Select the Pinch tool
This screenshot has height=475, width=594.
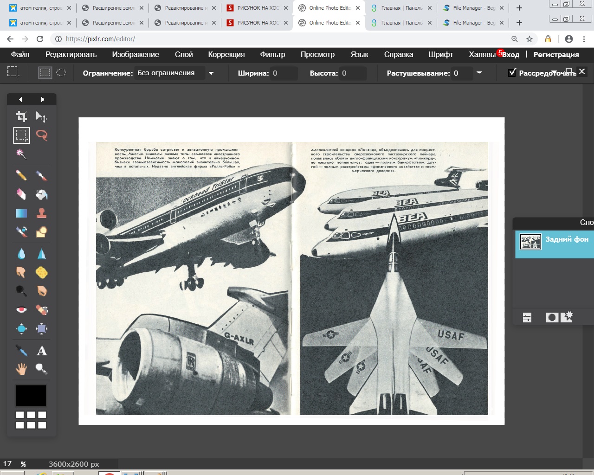pos(42,328)
